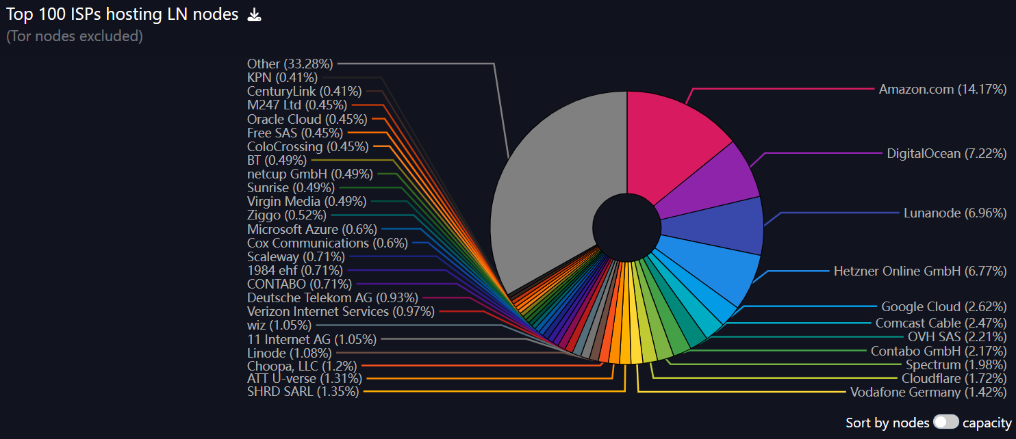Click the wiz (1.05%) label

(x=279, y=325)
